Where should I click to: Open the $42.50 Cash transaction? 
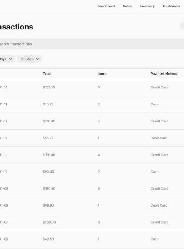coord(92,239)
